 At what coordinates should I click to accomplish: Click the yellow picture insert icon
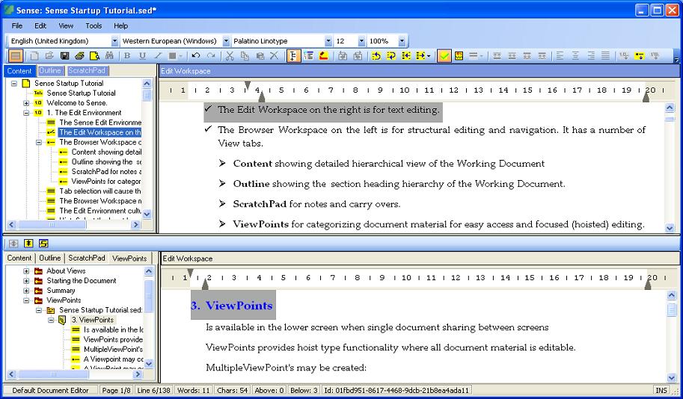tap(459, 56)
